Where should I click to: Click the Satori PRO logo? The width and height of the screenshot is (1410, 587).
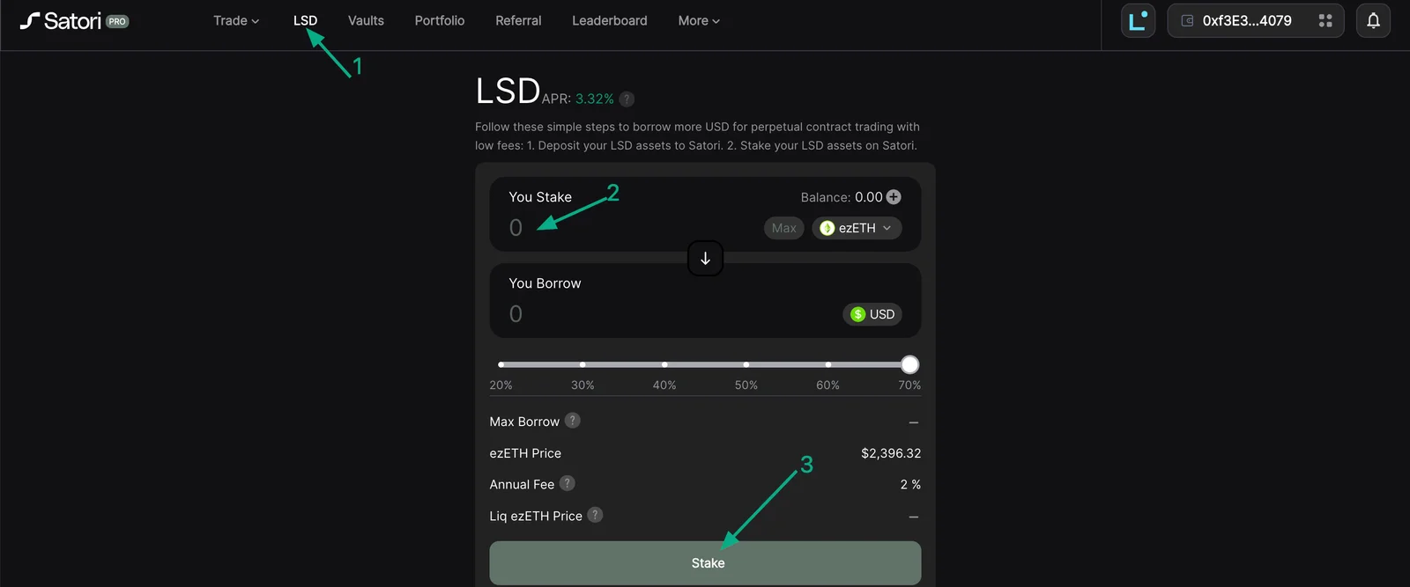74,20
